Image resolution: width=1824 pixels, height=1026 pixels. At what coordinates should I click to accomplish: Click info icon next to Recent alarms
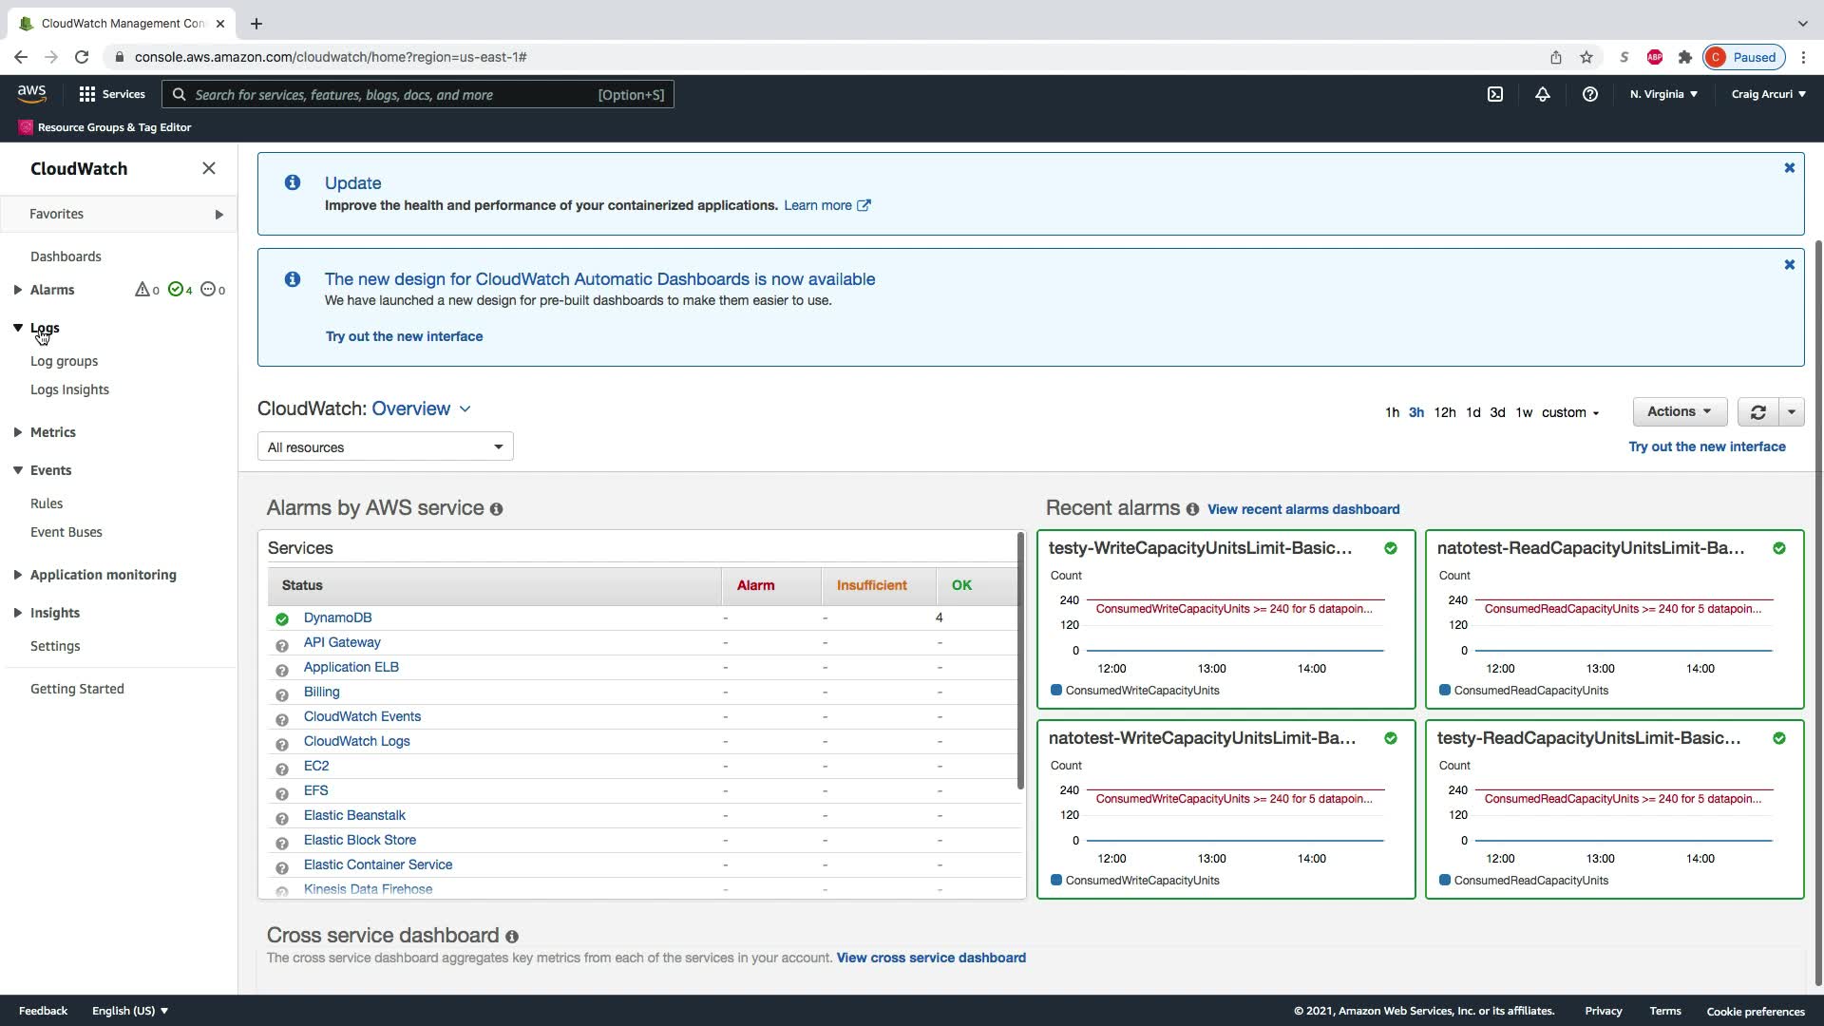point(1192,509)
